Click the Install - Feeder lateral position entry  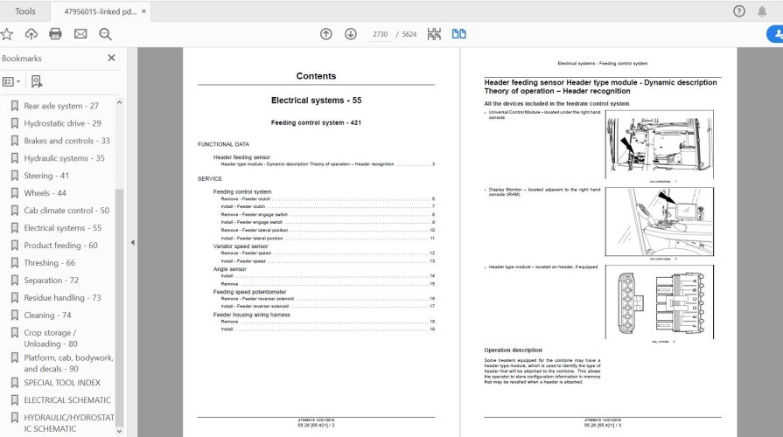pos(327,239)
